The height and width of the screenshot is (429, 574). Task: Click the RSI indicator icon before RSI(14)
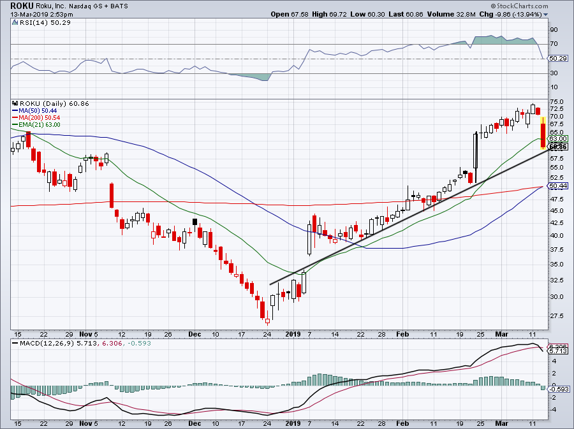pos(15,22)
